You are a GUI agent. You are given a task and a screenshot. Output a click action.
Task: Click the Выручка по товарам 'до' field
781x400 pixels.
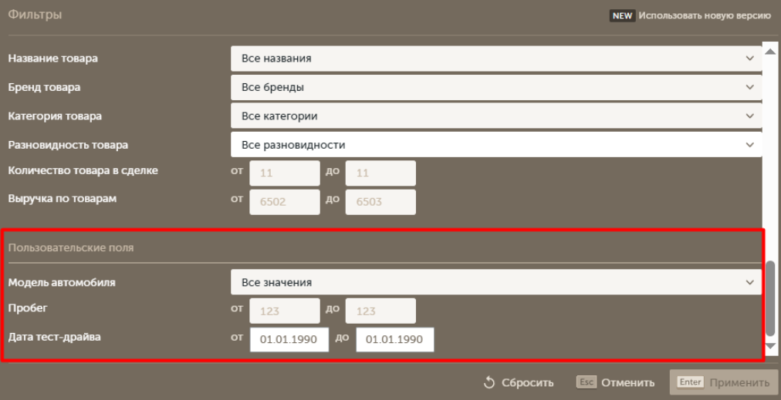[x=380, y=202]
